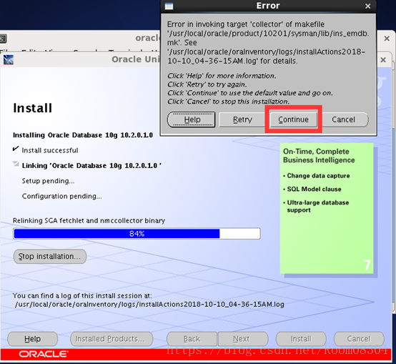This screenshot has width=396, height=364.
Task: Click 'Configuration pending...' text
Action: pyautogui.click(x=62, y=196)
